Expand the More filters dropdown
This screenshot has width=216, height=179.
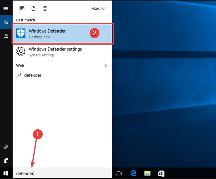pos(99,8)
